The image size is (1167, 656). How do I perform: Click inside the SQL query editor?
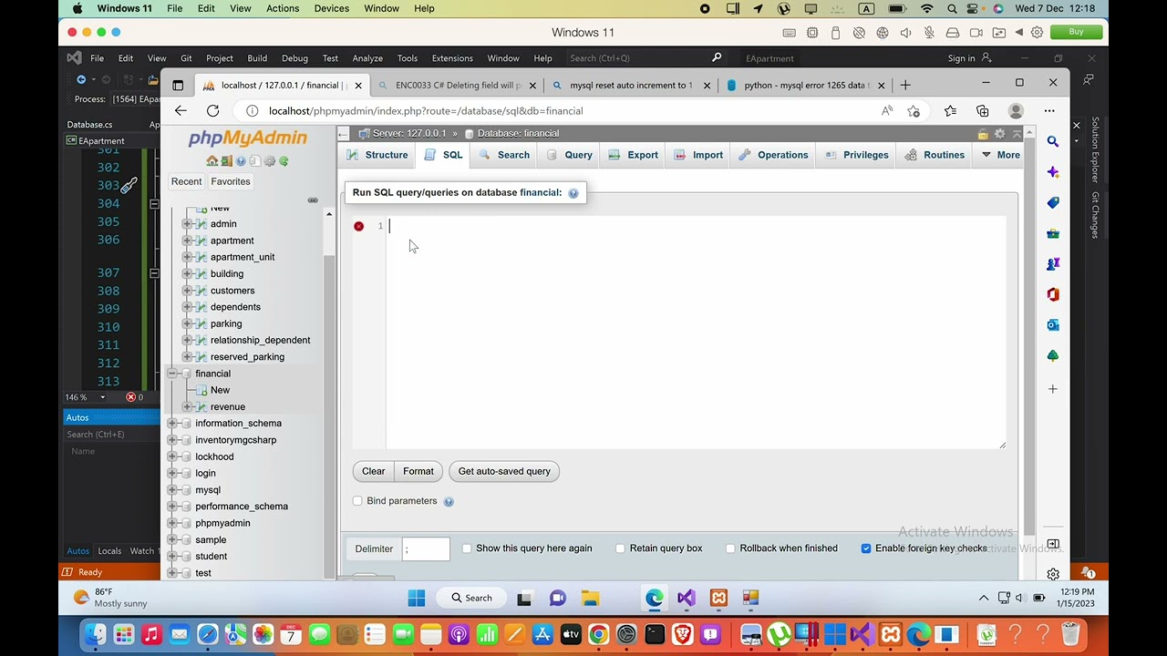pos(696,333)
